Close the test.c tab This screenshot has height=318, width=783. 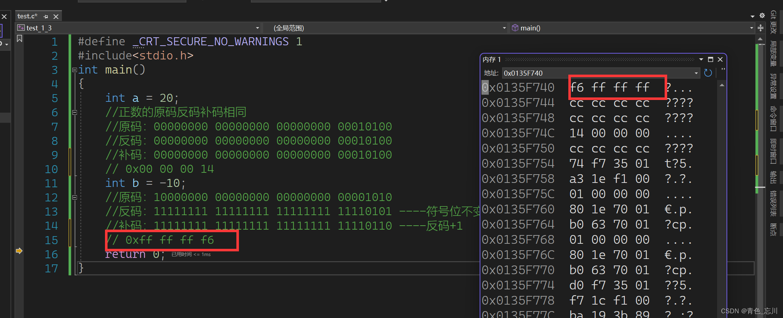pos(56,17)
